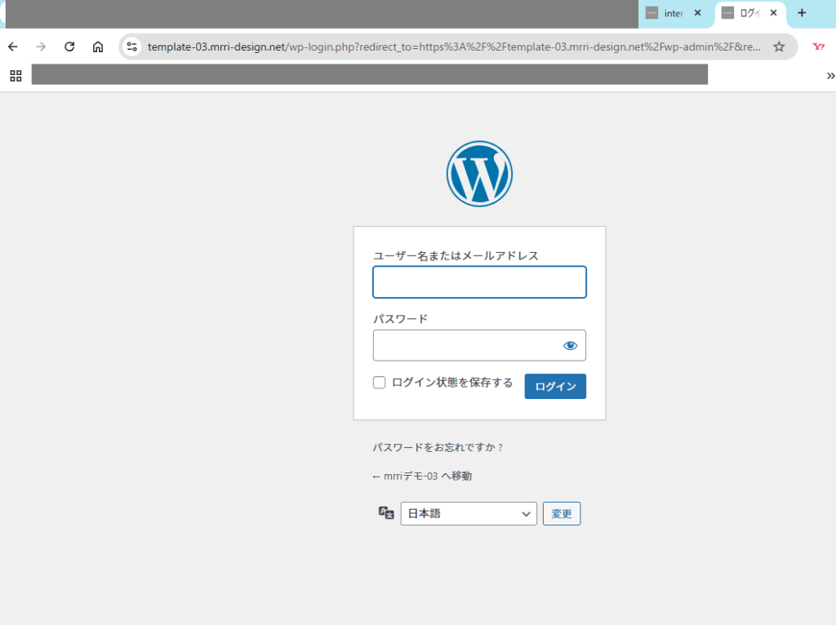
Task: Check the ログイン状態を保存する checkbox
Action: pyautogui.click(x=380, y=383)
